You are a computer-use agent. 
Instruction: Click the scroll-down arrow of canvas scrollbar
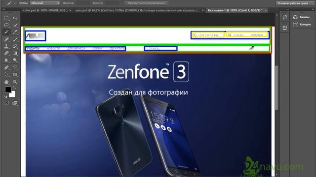276,175
